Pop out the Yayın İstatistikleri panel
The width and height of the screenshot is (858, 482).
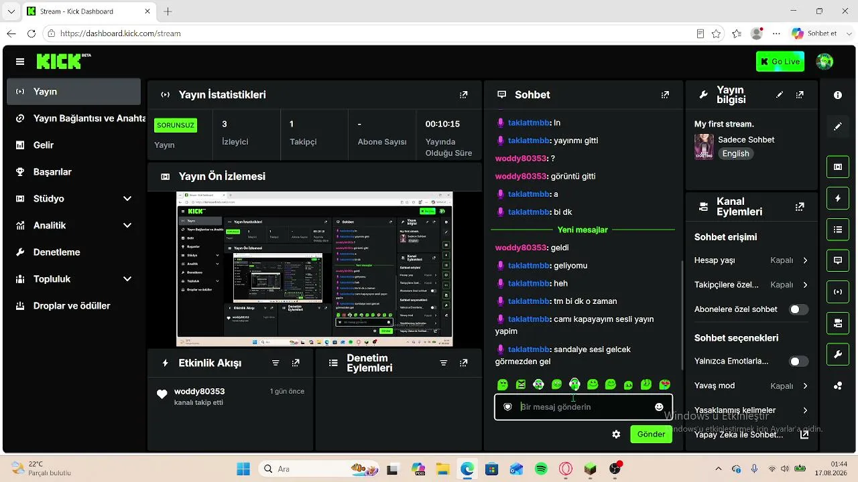click(x=463, y=95)
